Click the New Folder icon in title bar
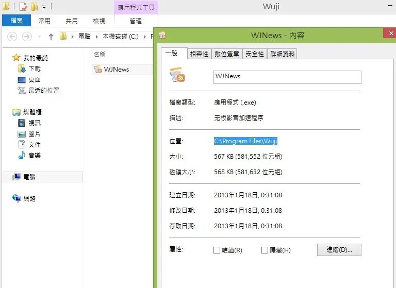Viewport: 396px width, 288px height. point(35,7)
